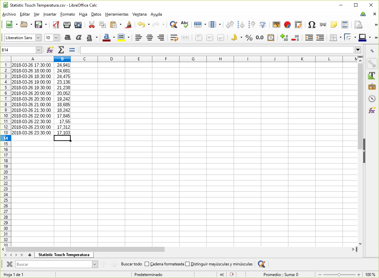Expand the font name dropdown

pos(38,37)
